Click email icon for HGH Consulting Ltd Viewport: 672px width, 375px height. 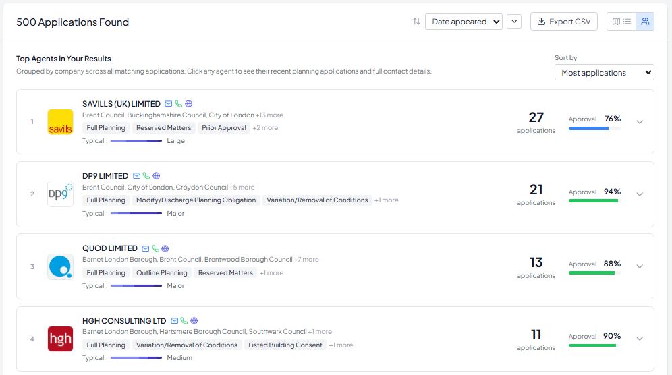pyautogui.click(x=175, y=320)
